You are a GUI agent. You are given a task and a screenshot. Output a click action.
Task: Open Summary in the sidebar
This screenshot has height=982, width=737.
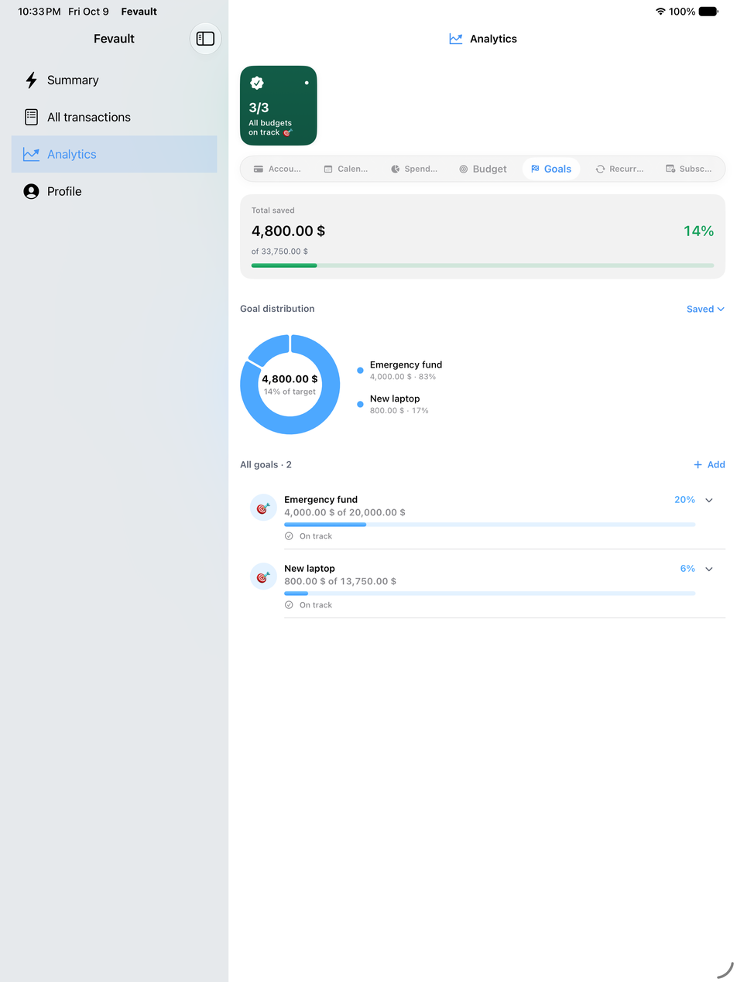[x=114, y=80]
